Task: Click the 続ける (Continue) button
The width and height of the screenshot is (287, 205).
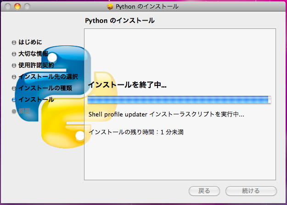Action: (251, 191)
